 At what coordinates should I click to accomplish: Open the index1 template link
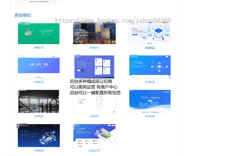pos(94,47)
